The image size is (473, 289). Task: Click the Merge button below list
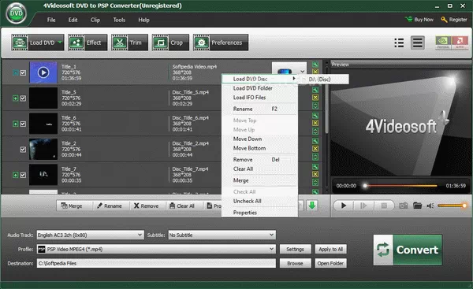74,206
